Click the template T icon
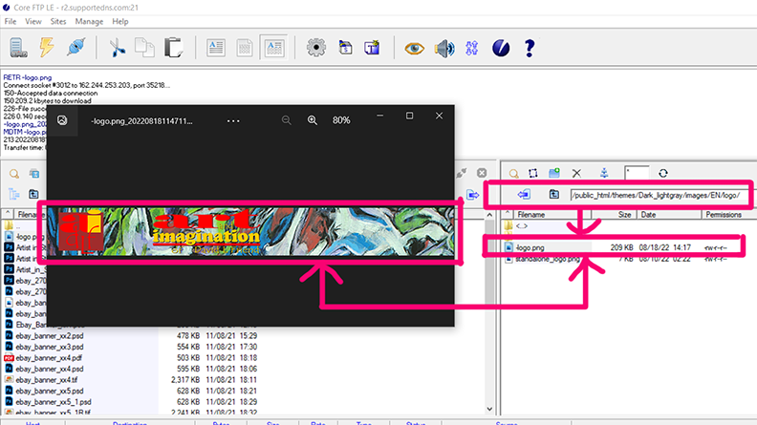The image size is (757, 425). coord(372,48)
